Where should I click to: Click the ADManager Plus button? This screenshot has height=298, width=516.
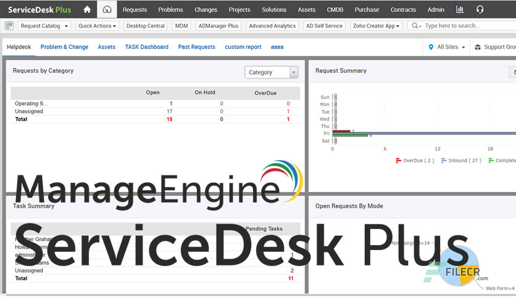pos(218,26)
